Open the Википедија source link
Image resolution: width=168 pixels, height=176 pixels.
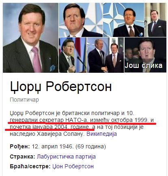(101, 134)
